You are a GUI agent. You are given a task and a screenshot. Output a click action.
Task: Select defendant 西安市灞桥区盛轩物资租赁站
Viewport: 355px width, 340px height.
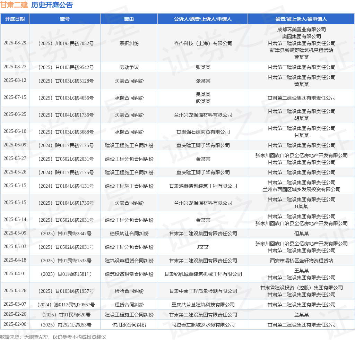click(x=302, y=261)
